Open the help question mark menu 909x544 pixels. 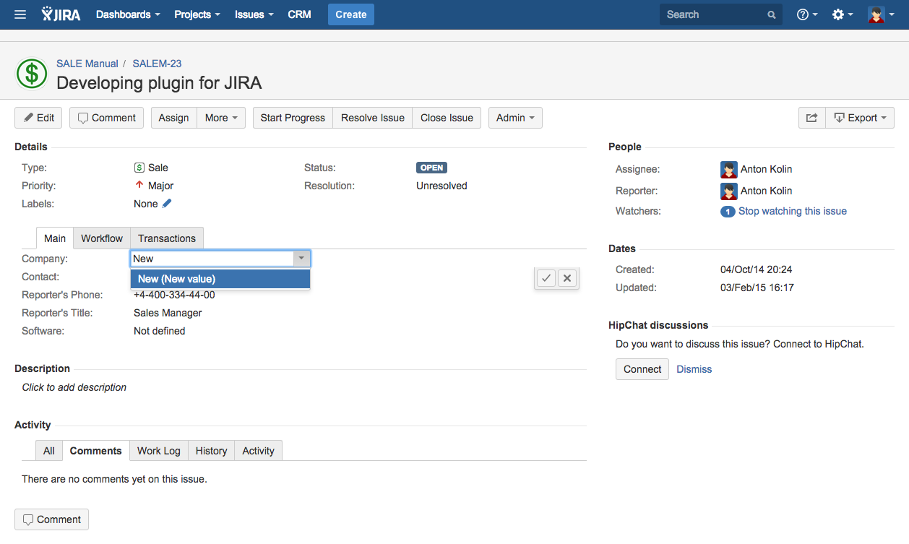[806, 14]
